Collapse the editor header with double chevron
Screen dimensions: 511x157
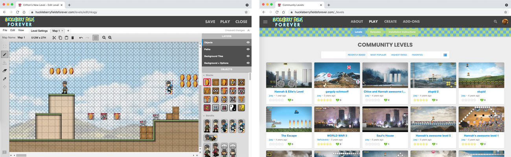[x=248, y=30]
